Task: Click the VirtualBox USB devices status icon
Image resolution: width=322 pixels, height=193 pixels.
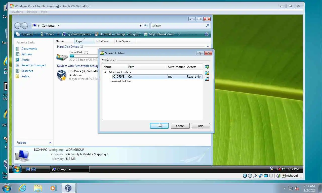Action: (255, 176)
